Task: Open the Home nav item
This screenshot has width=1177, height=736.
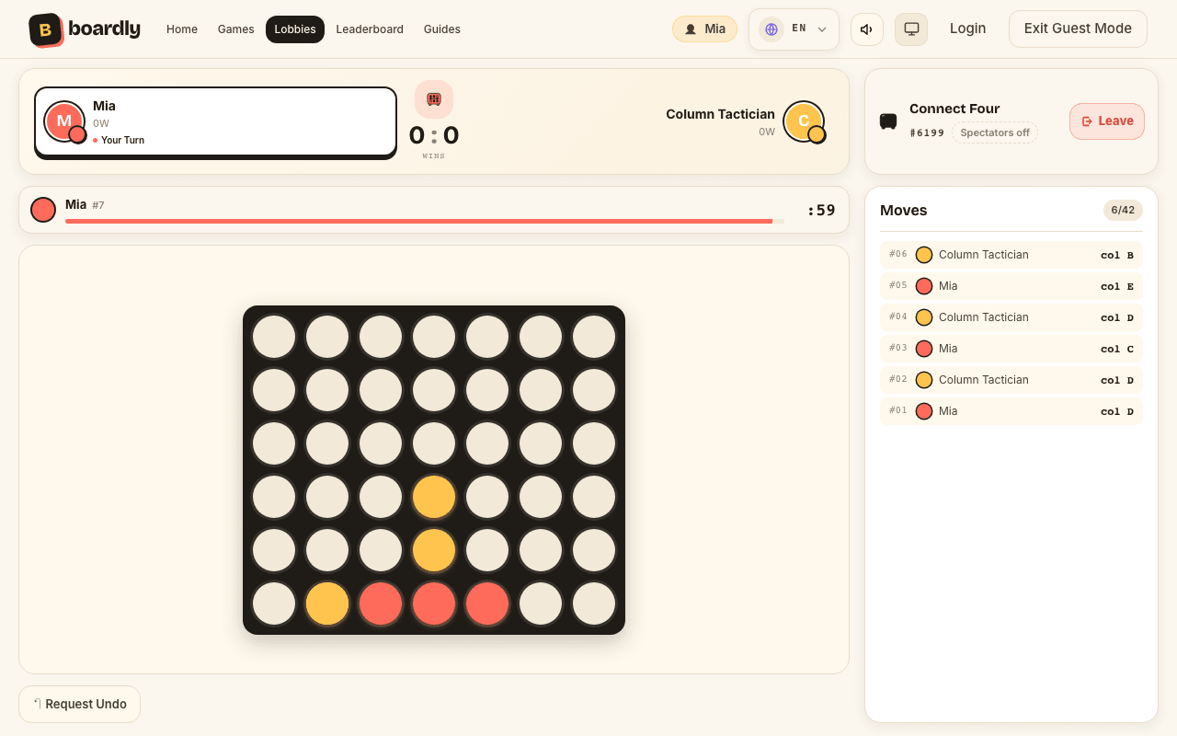Action: pos(182,29)
